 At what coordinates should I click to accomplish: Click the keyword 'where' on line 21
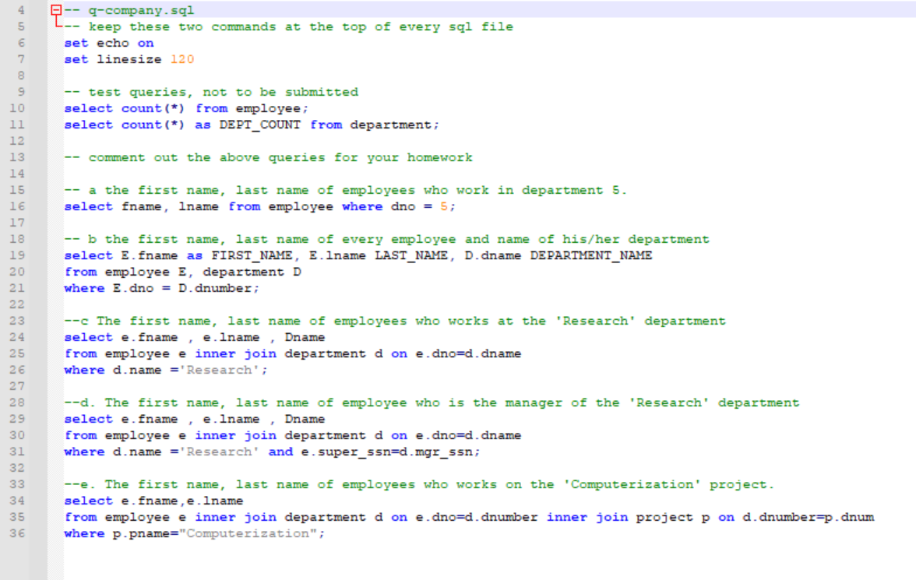83,288
